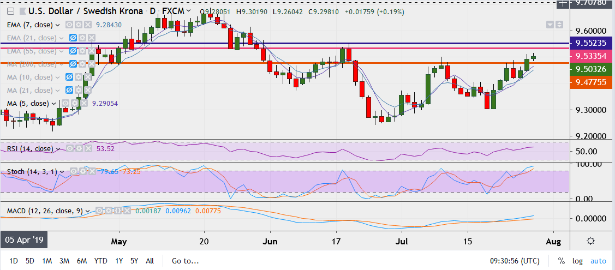Select the 5D time range
Viewport: 615px width, 270px height.
(30, 261)
